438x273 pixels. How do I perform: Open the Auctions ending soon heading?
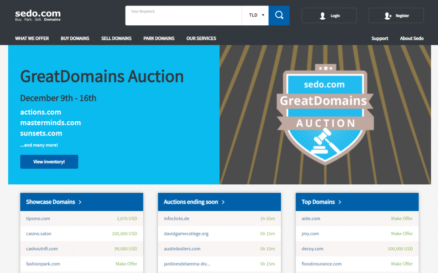[191, 202]
